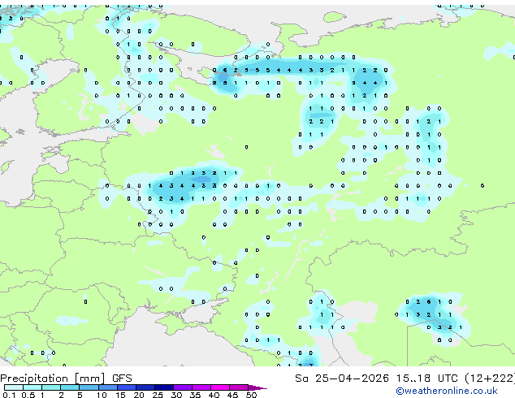
Task: Open the weatheronline.co.uk link
Action: click(x=447, y=392)
